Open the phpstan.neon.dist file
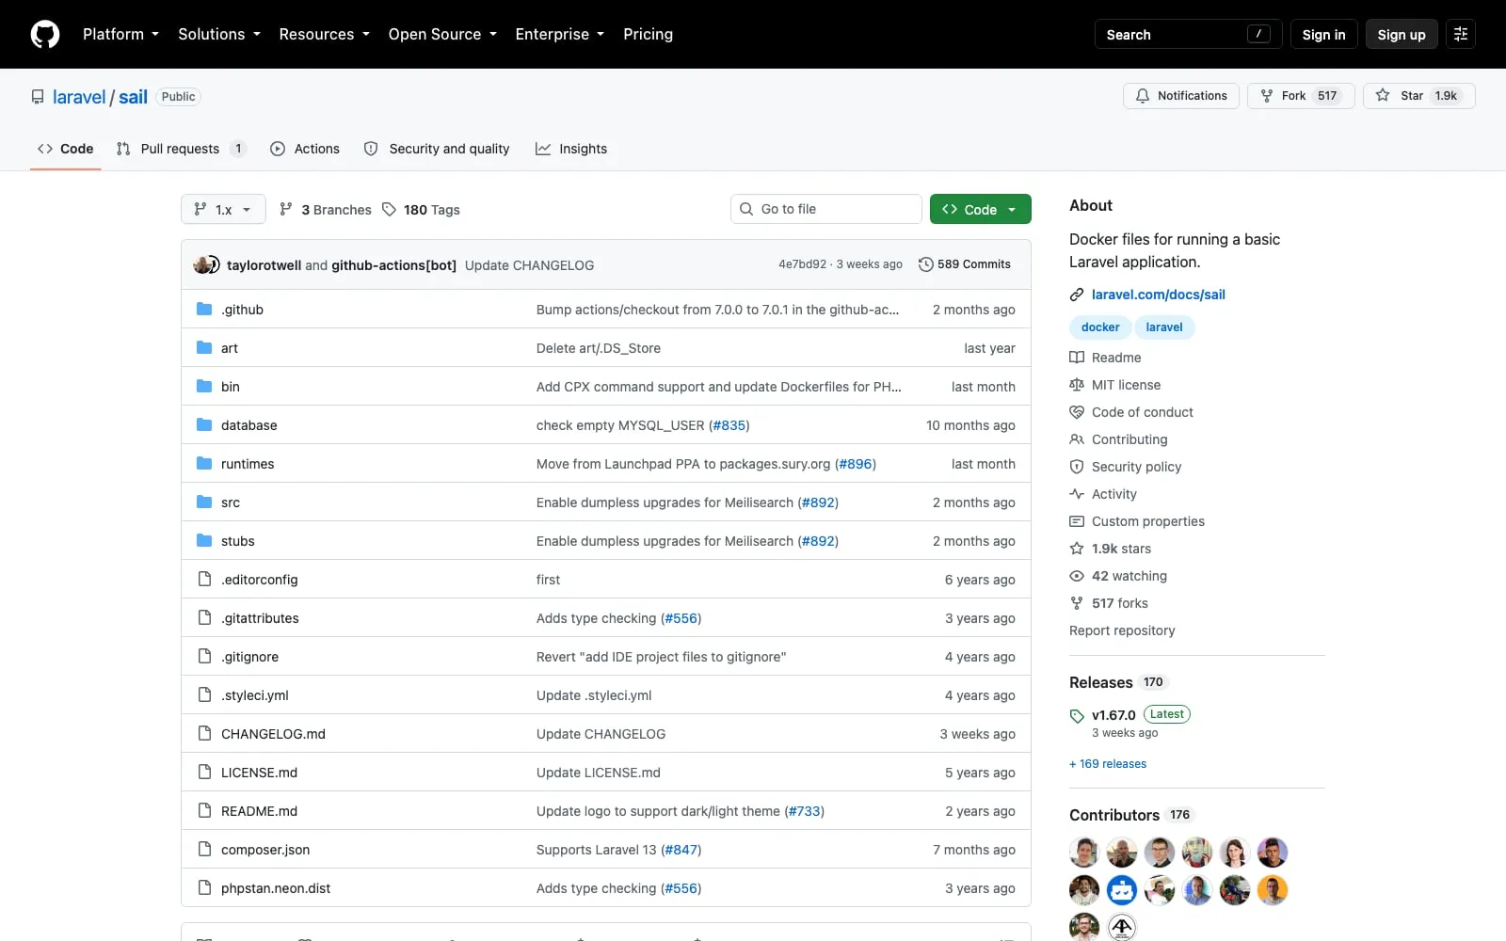This screenshot has width=1506, height=941. tap(276, 887)
